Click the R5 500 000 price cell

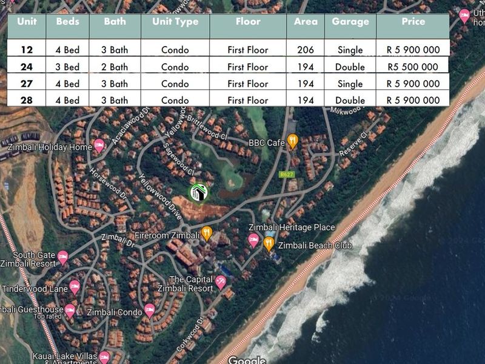413,67
